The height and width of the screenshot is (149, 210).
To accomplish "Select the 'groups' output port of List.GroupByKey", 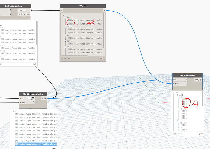I will click(24, 10).
